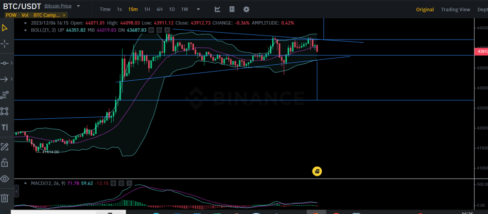Select the crosshair tool
The width and height of the screenshot is (488, 214).
[5, 44]
